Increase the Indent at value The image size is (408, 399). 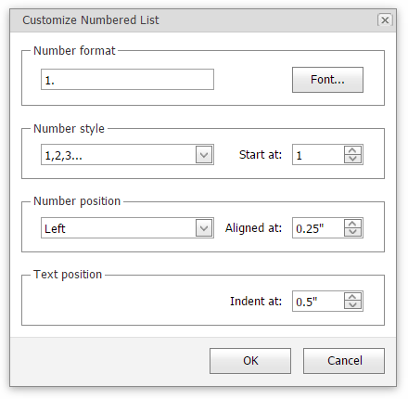click(x=352, y=297)
